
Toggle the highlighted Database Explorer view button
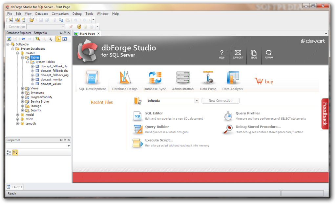pos(58,39)
